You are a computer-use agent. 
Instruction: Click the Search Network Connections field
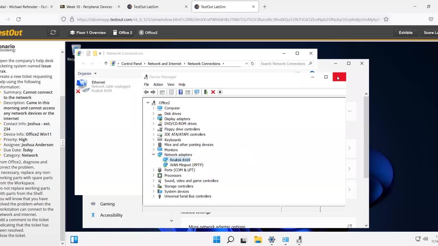click(286, 64)
